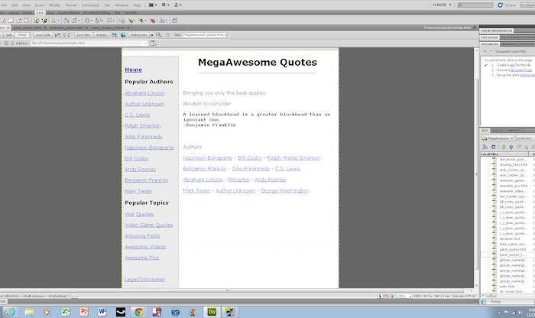Screen dimensions: 535x318
Task: Open the Modify menu
Action: tap(54, 5)
